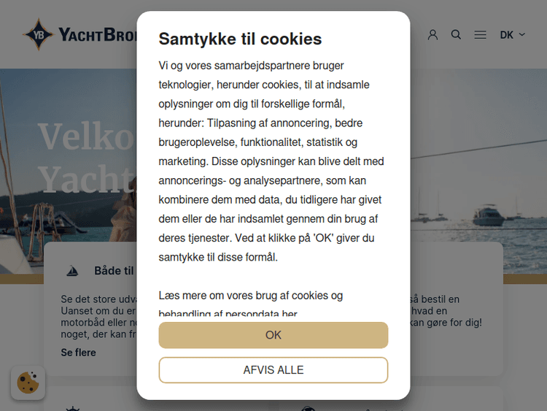
Task: Click the YachtBroker brand name text
Action: (97, 34)
